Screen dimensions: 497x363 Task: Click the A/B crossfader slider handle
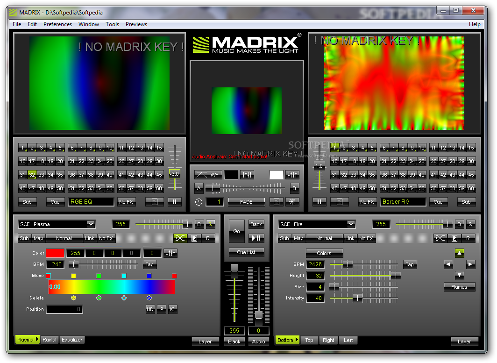click(214, 188)
